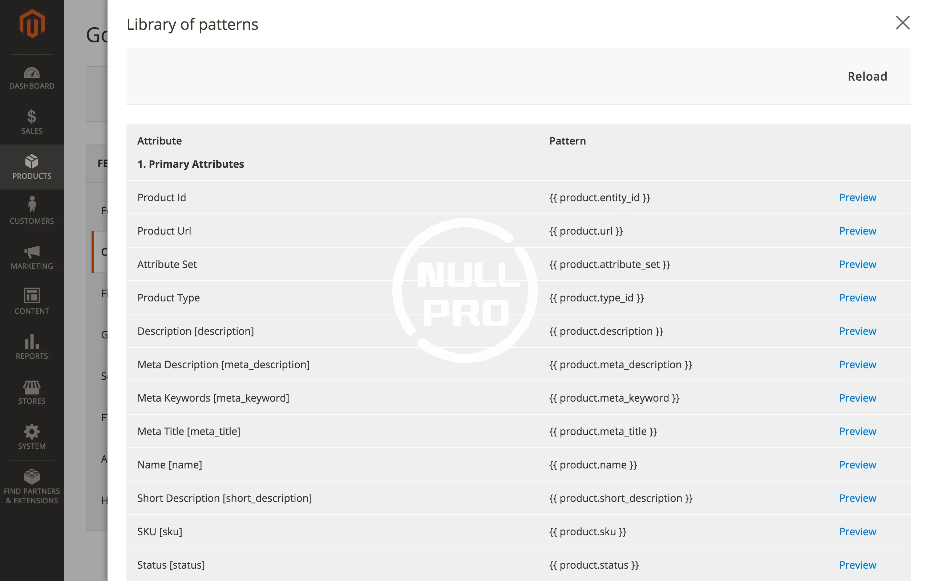930x581 pixels.
Task: Preview the Meta Title pattern
Action: tap(857, 431)
